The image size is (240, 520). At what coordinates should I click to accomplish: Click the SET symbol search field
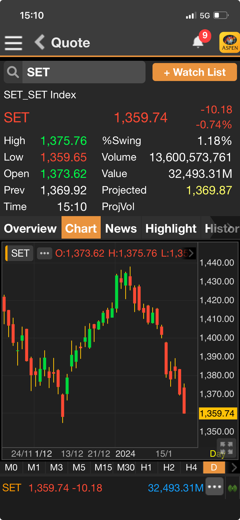tap(84, 72)
